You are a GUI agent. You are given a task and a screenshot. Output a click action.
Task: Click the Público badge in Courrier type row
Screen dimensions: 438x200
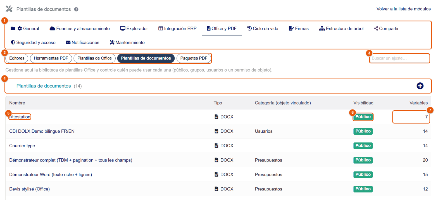pyautogui.click(x=363, y=146)
